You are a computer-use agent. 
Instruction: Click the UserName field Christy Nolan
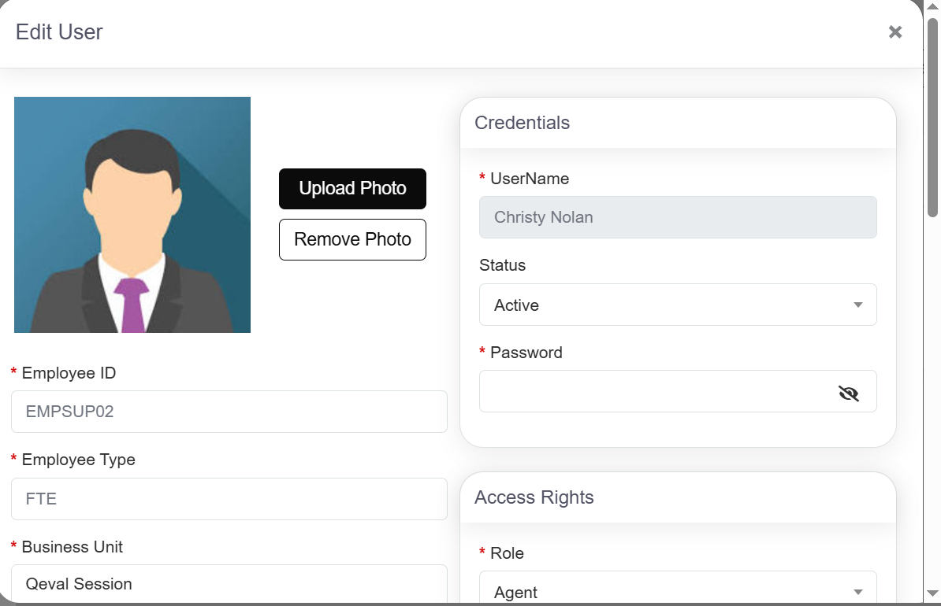678,217
